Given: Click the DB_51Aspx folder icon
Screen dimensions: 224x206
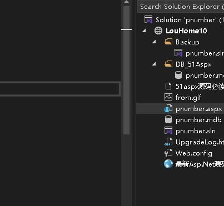Looking at the screenshot, I should pyautogui.click(x=168, y=64).
